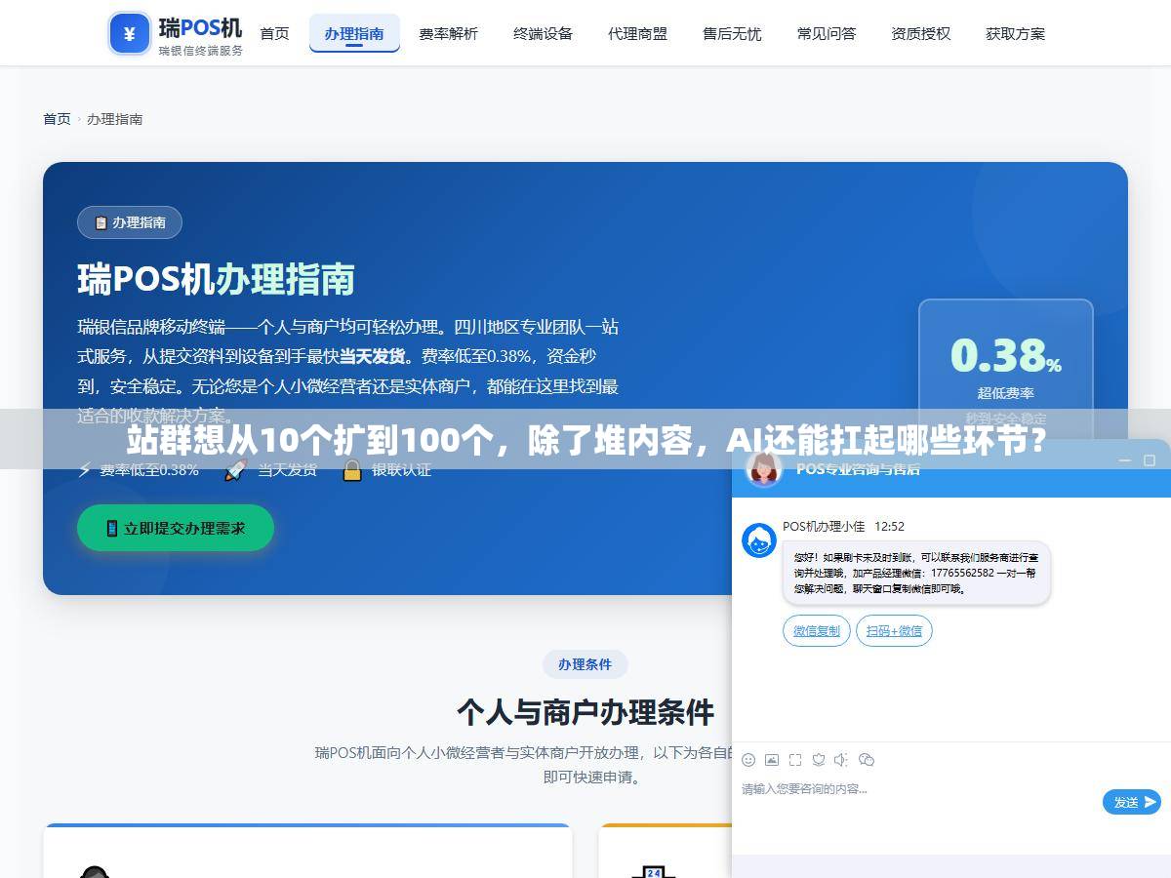
Task: Click the screenshot capture icon in chat
Action: (795, 760)
